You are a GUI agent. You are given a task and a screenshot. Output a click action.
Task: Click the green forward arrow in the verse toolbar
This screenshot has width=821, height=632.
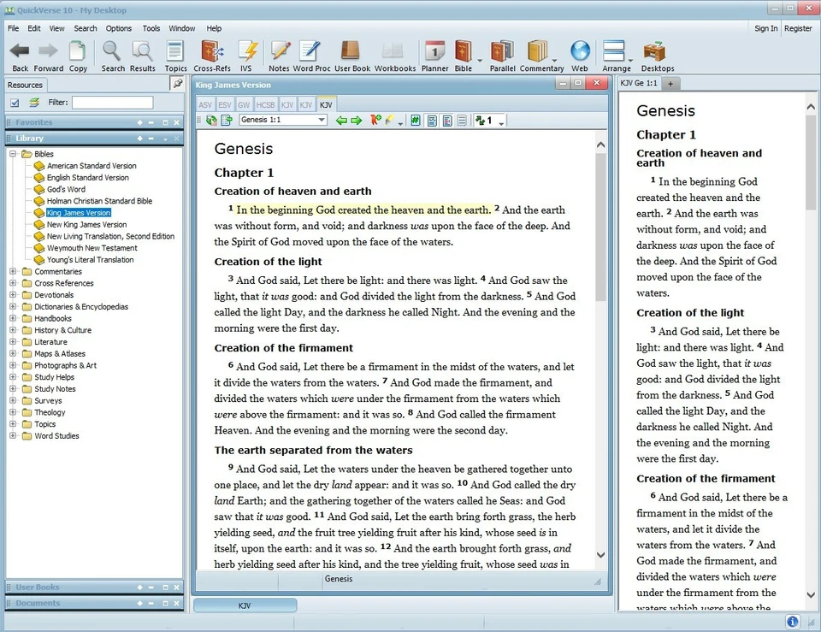[357, 121]
